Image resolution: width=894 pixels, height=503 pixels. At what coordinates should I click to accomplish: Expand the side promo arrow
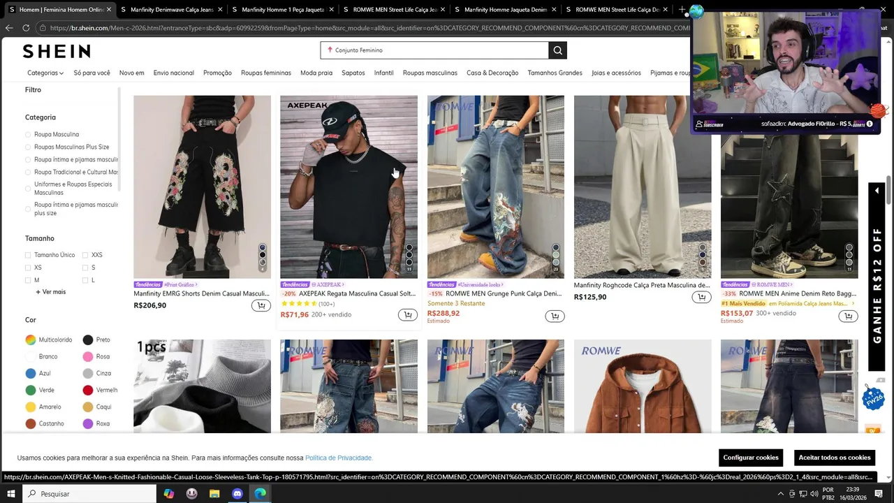(877, 190)
